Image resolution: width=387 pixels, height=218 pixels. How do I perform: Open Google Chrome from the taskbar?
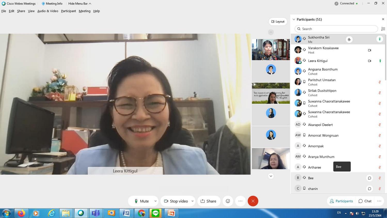point(141,213)
